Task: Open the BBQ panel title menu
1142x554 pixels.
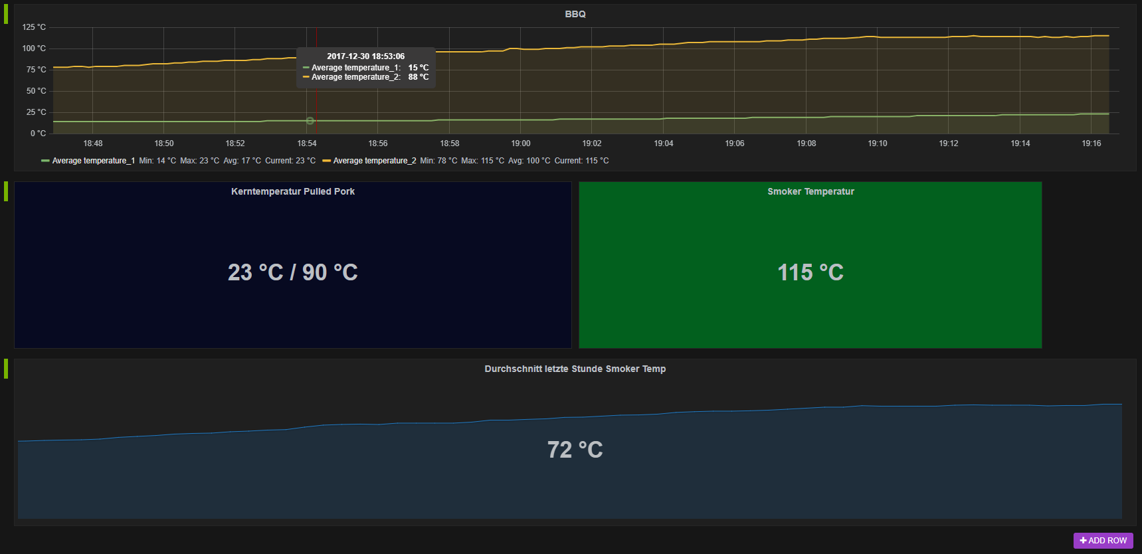Action: pyautogui.click(x=575, y=14)
